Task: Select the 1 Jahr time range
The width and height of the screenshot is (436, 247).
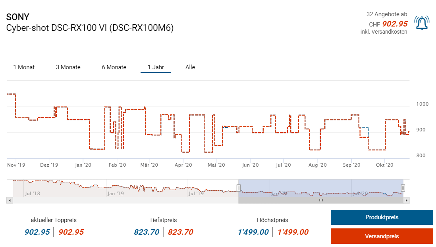Action: click(x=156, y=67)
